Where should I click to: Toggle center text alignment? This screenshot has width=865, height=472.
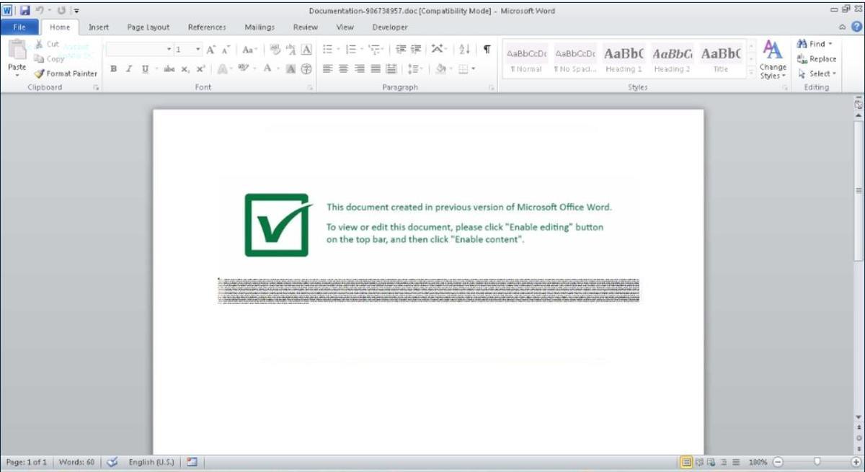[343, 69]
